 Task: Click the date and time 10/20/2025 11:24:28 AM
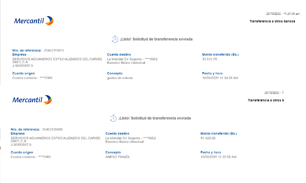tap(220, 78)
